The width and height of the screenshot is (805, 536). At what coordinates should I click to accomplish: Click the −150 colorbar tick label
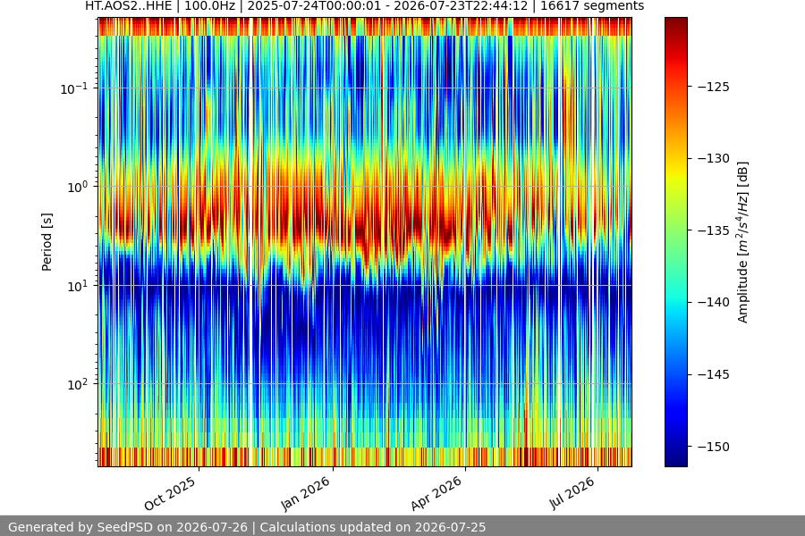click(713, 447)
